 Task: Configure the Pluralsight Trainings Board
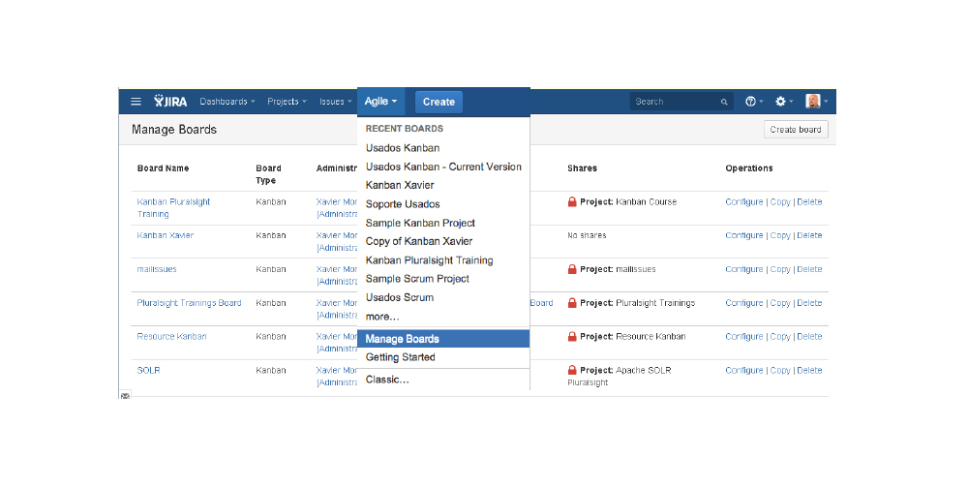[x=743, y=303]
